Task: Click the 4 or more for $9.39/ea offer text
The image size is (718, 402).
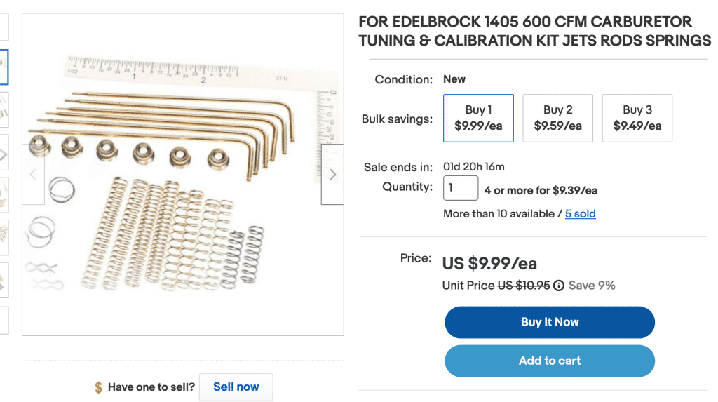Action: tap(541, 190)
